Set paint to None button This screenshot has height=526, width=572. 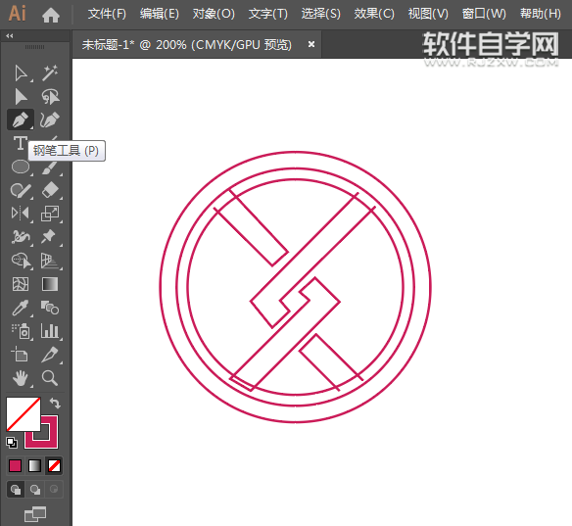tap(54, 466)
